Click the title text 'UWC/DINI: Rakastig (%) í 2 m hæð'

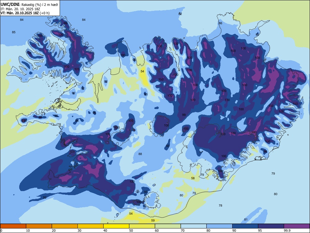coord(29,5)
